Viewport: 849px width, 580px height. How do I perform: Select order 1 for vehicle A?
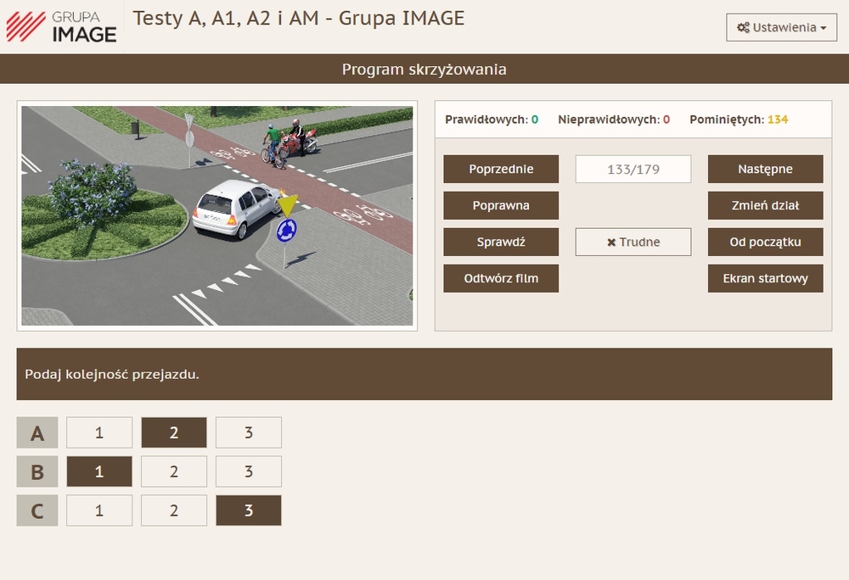(x=99, y=432)
